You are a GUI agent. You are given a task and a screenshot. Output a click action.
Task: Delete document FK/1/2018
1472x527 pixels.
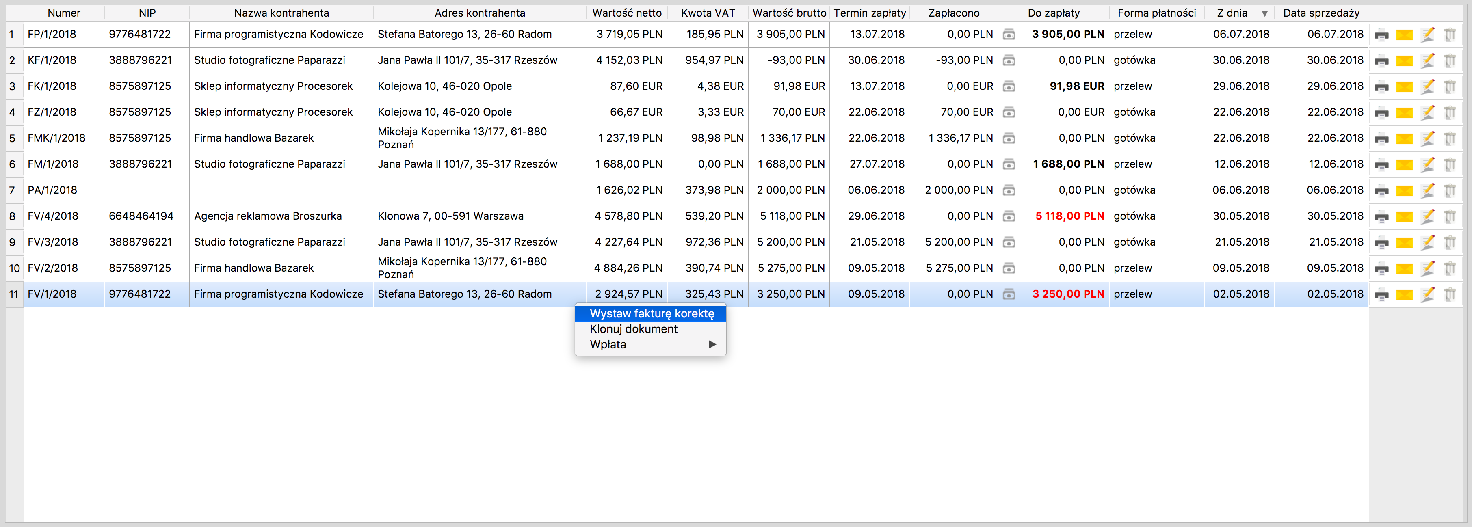[1450, 87]
